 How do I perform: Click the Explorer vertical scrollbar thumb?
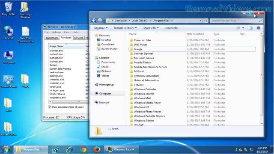(262, 75)
